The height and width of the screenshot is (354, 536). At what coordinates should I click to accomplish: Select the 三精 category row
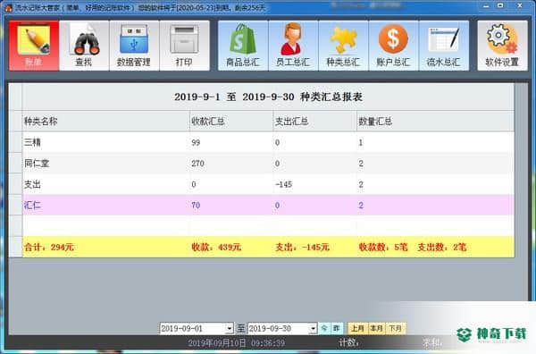(268, 142)
